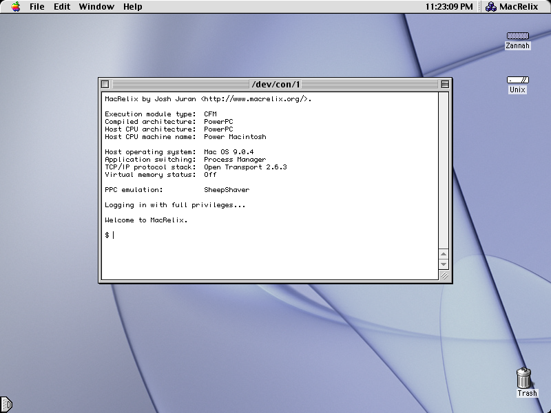Image resolution: width=551 pixels, height=413 pixels.
Task: Collapse the /dev/con/1 window with windowshade box
Action: [x=445, y=84]
